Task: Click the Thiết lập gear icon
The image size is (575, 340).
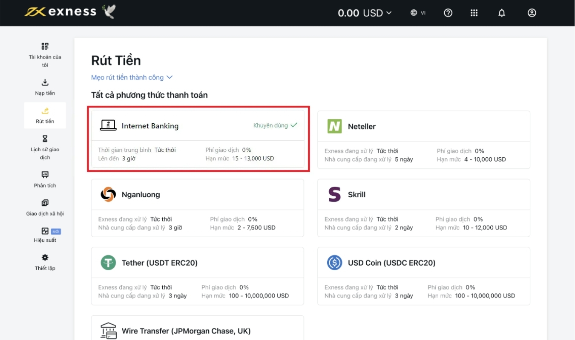Action: point(45,258)
